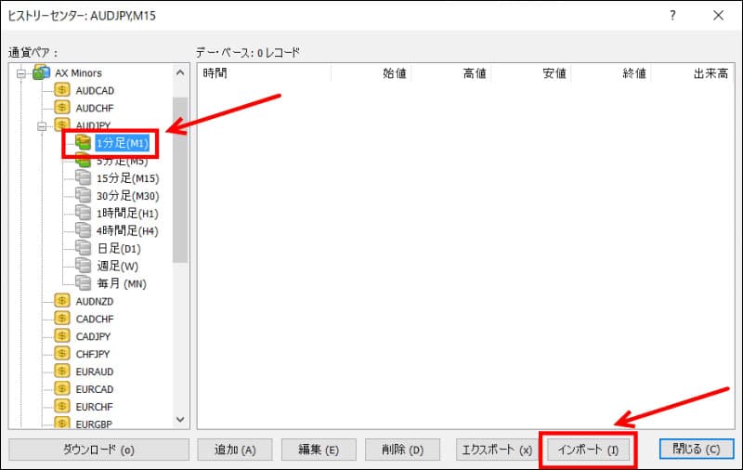
Task: Click the 30分足(M30) database icon
Action: (83, 195)
